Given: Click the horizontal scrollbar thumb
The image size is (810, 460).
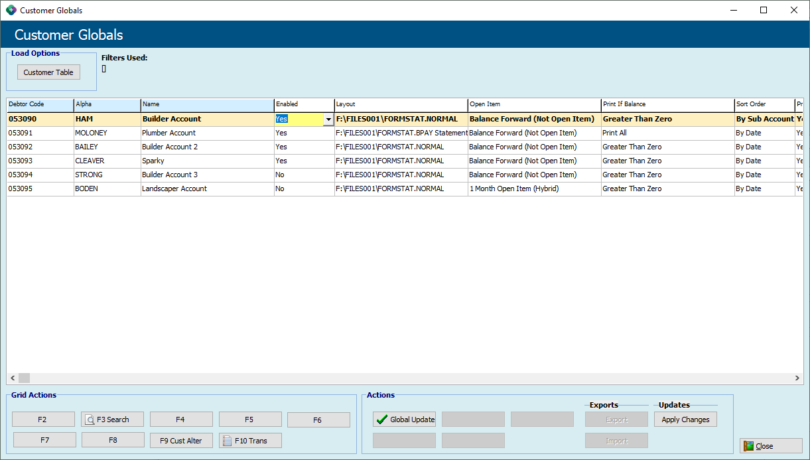Looking at the screenshot, I should click(24, 378).
